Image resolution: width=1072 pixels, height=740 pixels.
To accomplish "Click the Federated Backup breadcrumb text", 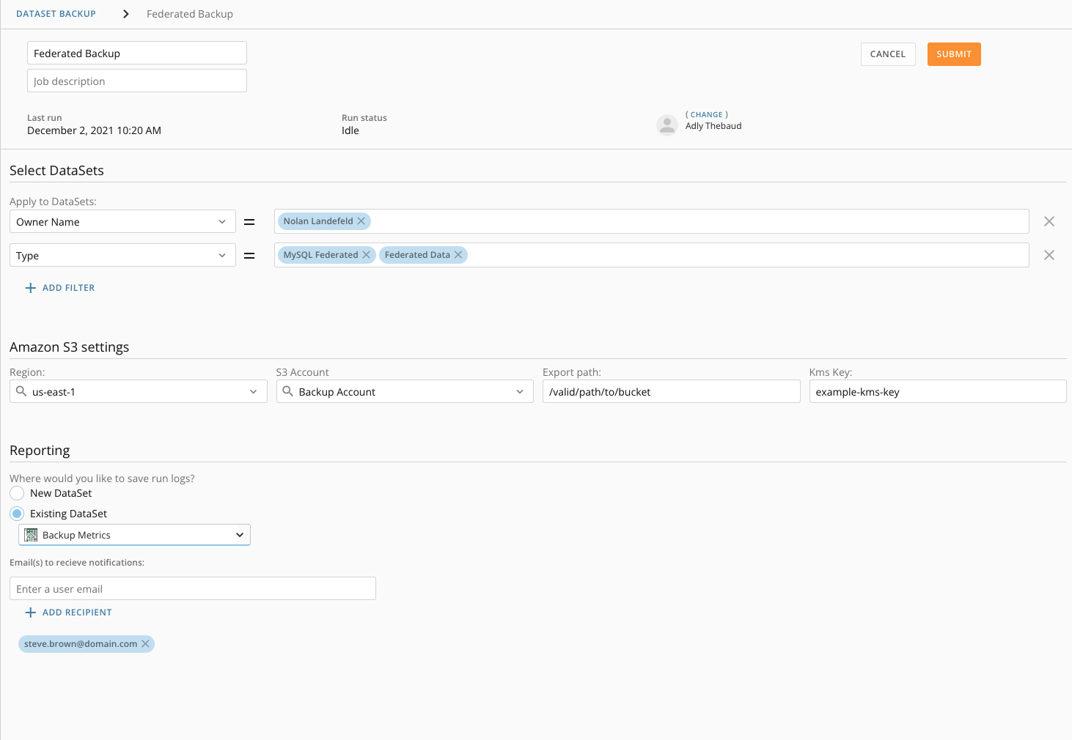I will click(190, 14).
